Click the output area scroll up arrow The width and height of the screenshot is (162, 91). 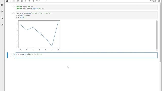pyautogui.click(x=157, y=21)
